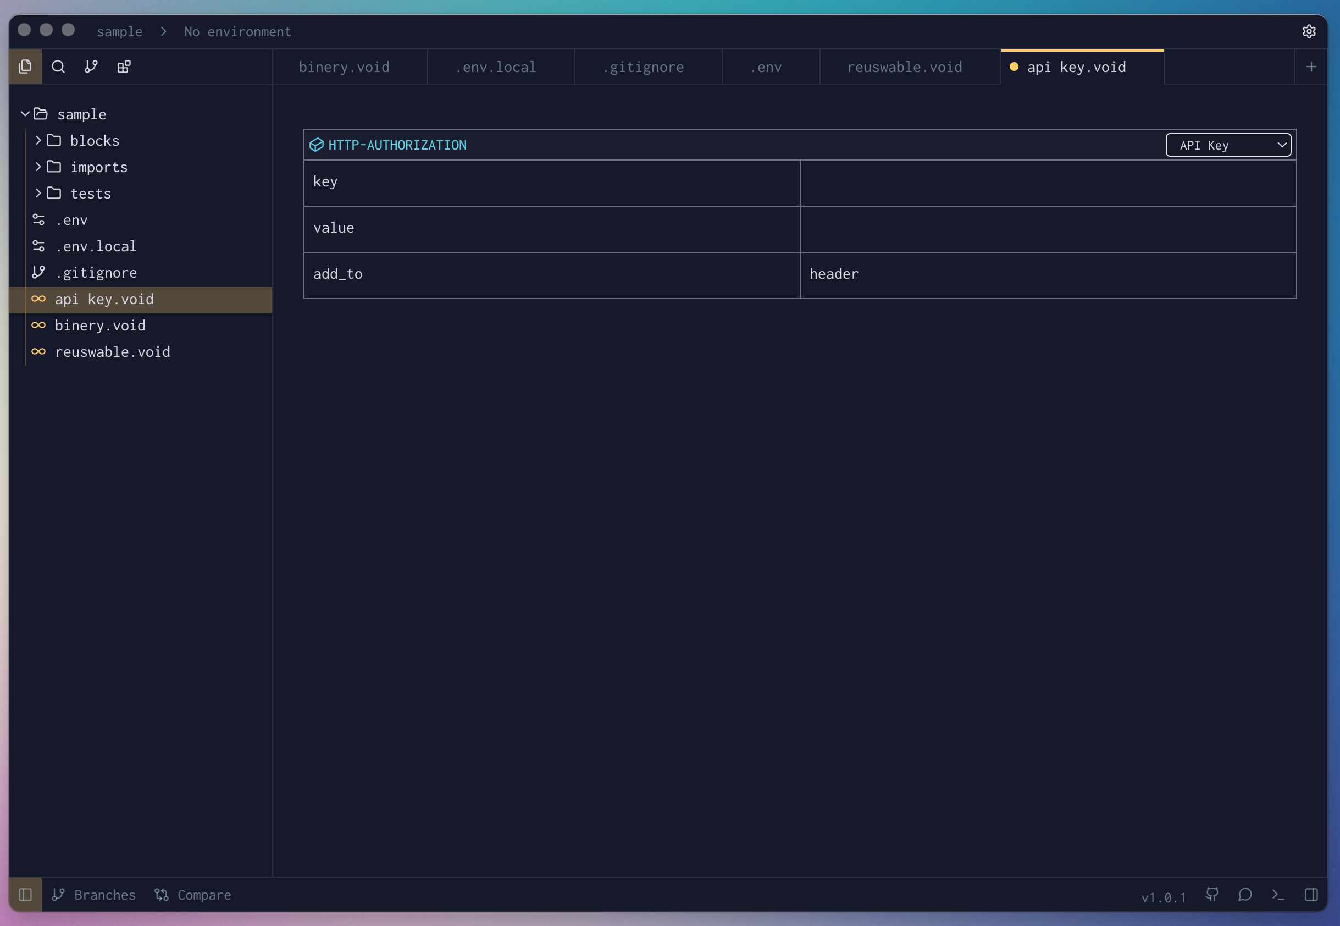Click the empty key value field

1047,183
